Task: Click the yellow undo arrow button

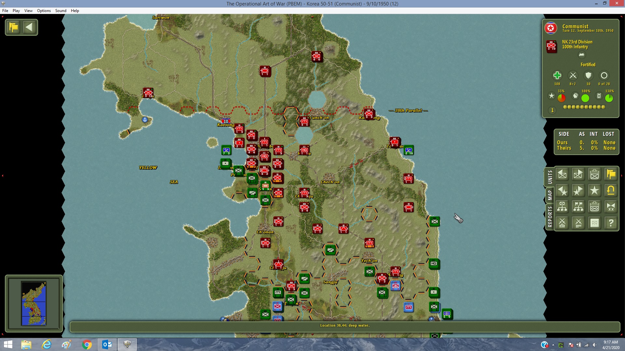Action: tap(611, 191)
